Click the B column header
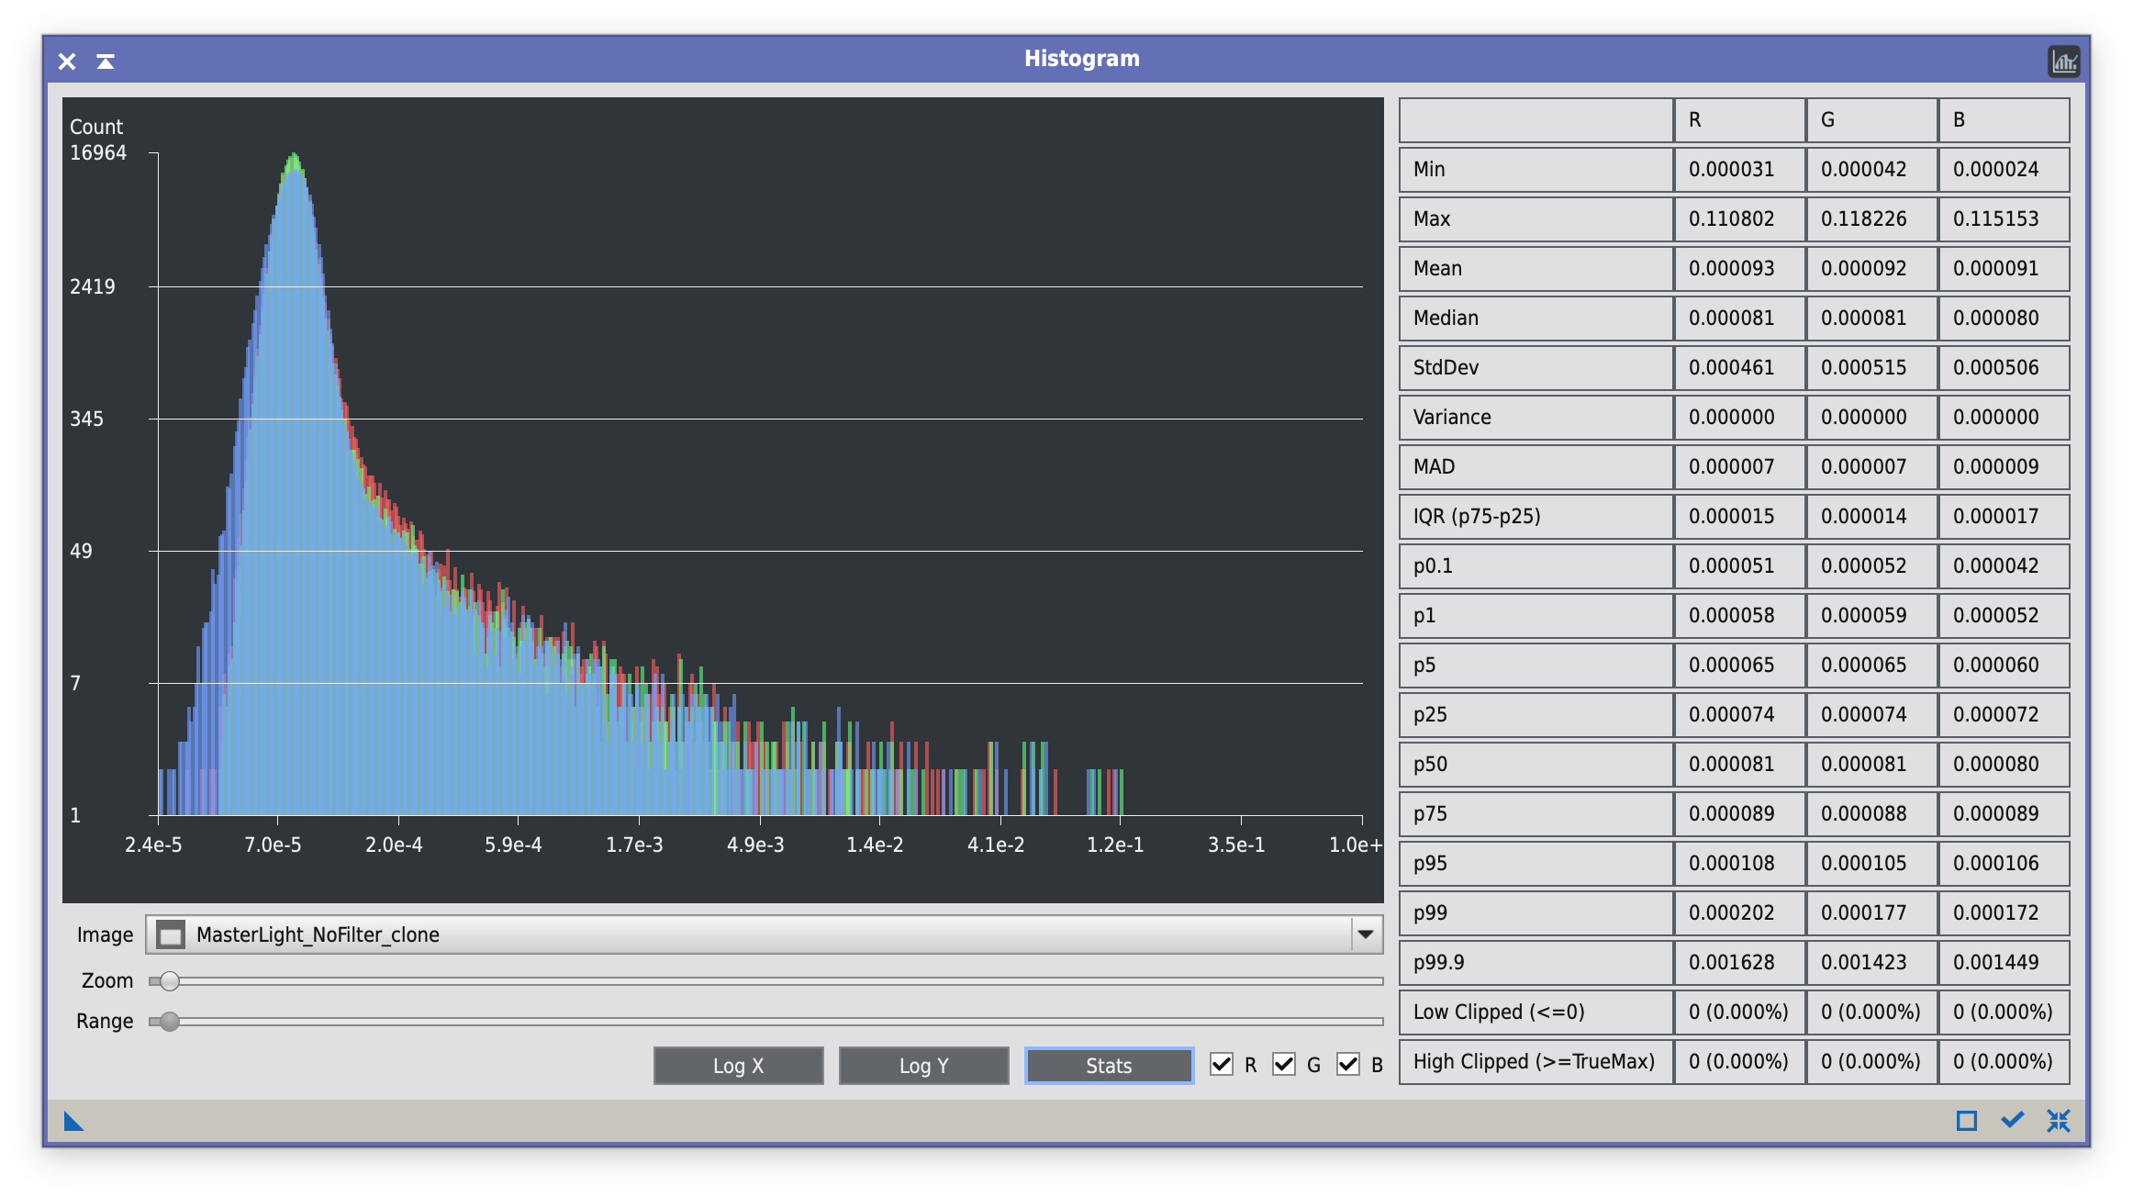 (x=2004, y=120)
